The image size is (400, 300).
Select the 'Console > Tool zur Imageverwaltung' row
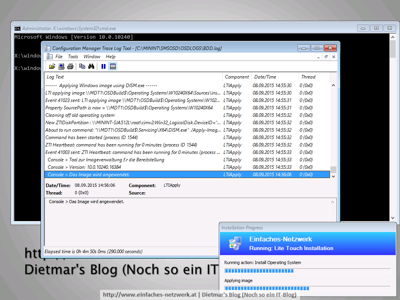[187, 160]
